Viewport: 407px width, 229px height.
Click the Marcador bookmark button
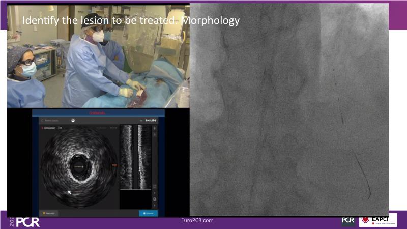pyautogui.click(x=49, y=213)
